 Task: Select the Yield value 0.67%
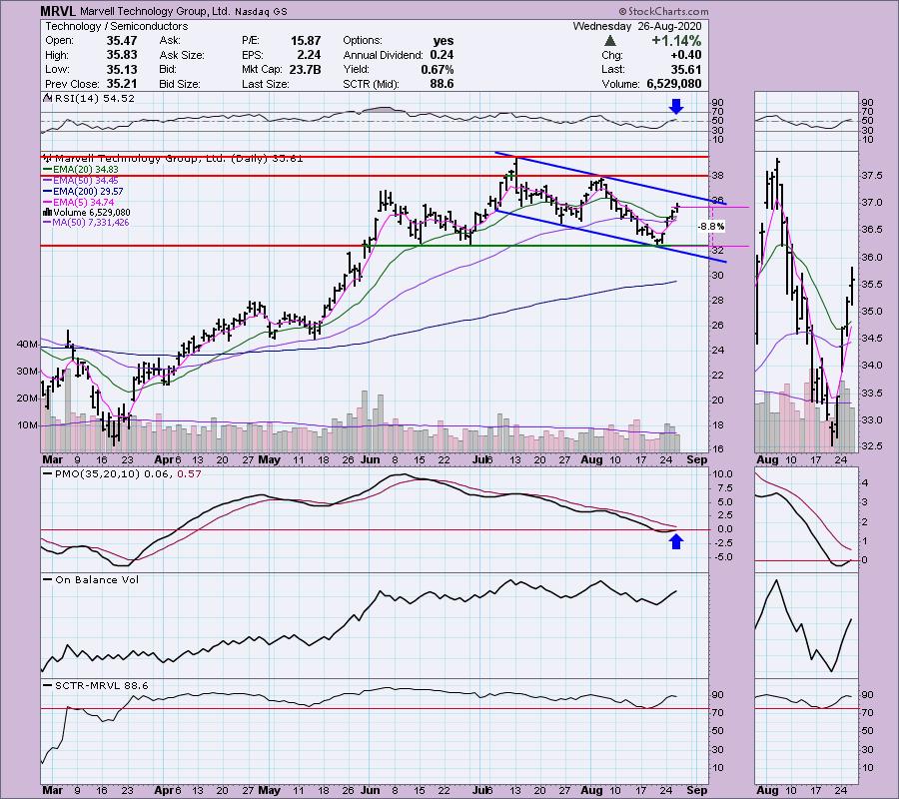(x=437, y=69)
